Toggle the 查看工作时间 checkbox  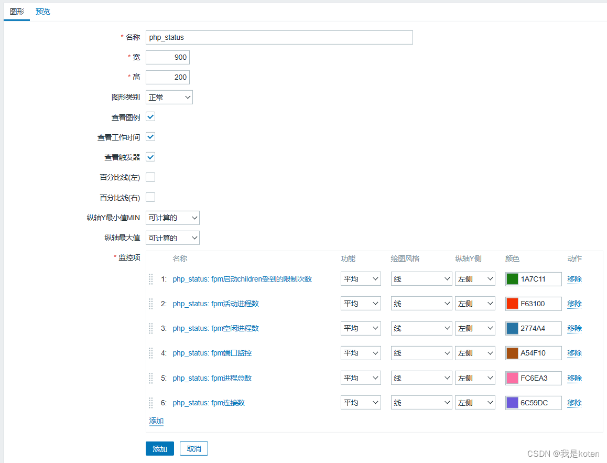pyautogui.click(x=150, y=137)
